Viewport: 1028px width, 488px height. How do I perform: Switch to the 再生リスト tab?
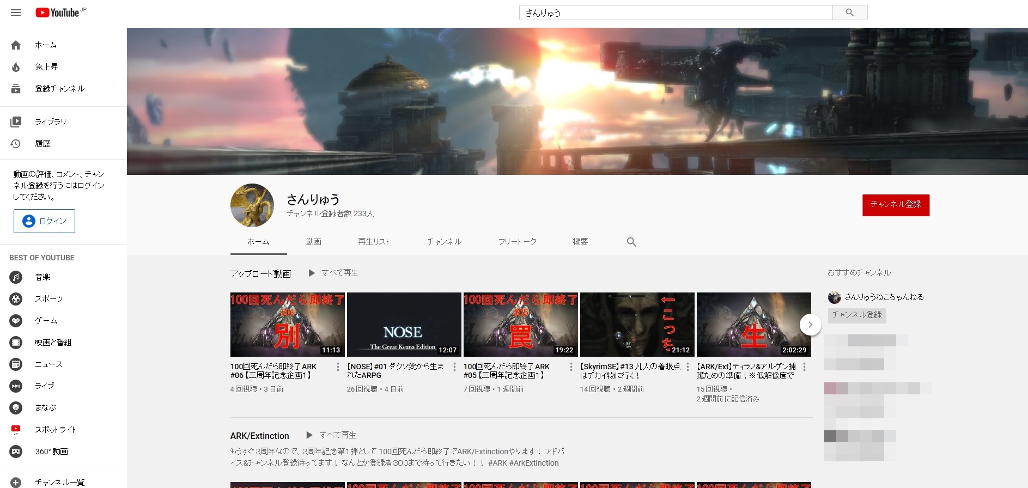click(x=374, y=242)
